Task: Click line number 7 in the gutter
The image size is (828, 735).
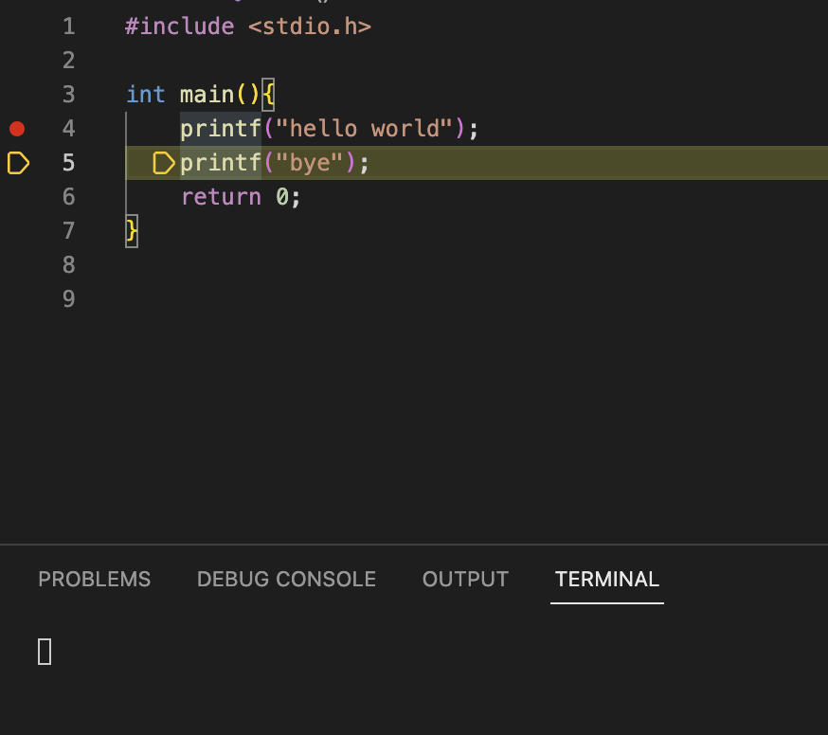Action: click(x=68, y=231)
